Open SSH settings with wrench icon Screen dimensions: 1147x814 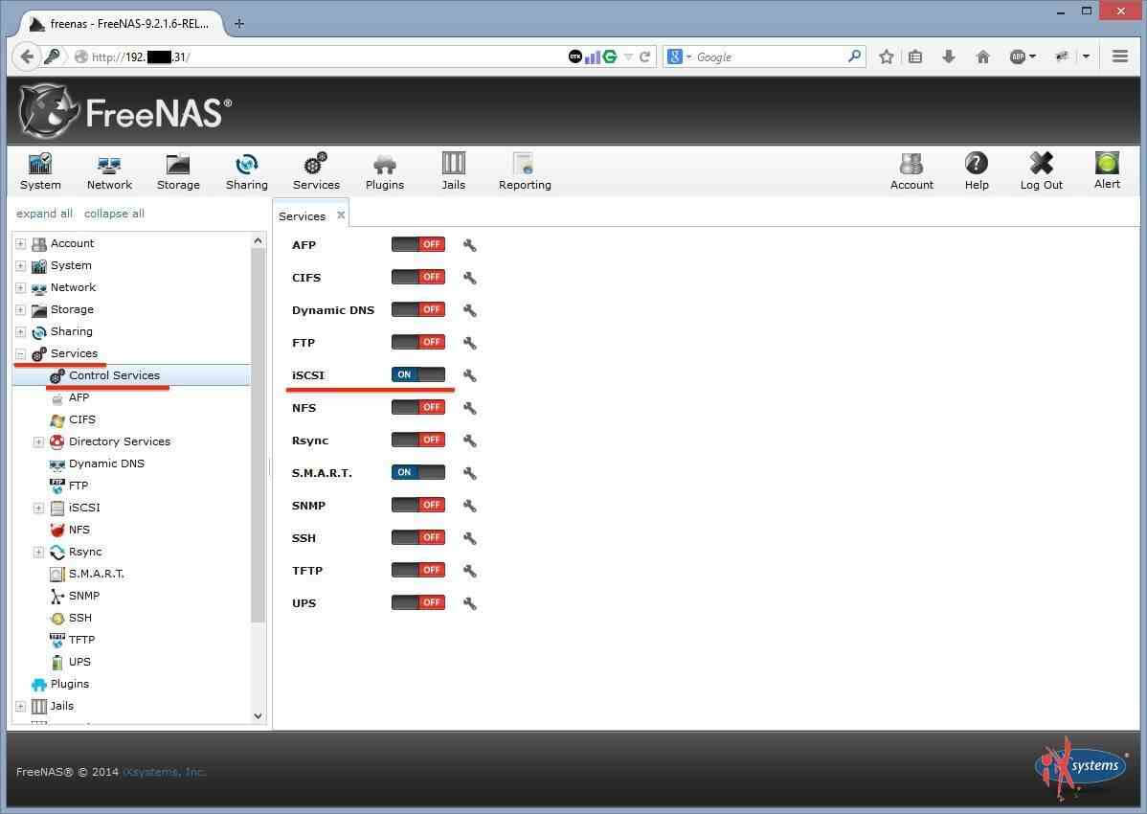click(470, 538)
